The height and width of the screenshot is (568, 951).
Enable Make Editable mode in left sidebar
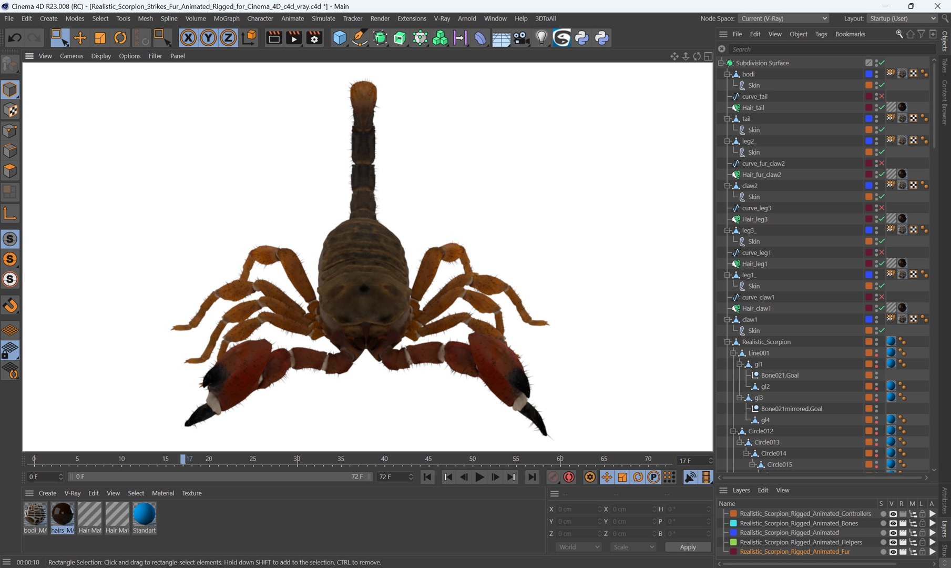pyautogui.click(x=10, y=65)
